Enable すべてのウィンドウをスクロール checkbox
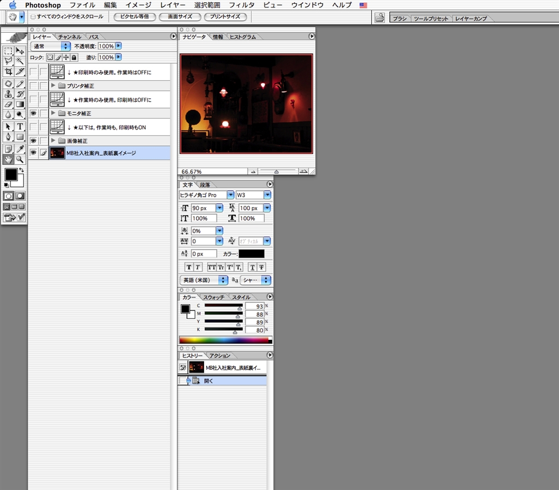 (33, 17)
